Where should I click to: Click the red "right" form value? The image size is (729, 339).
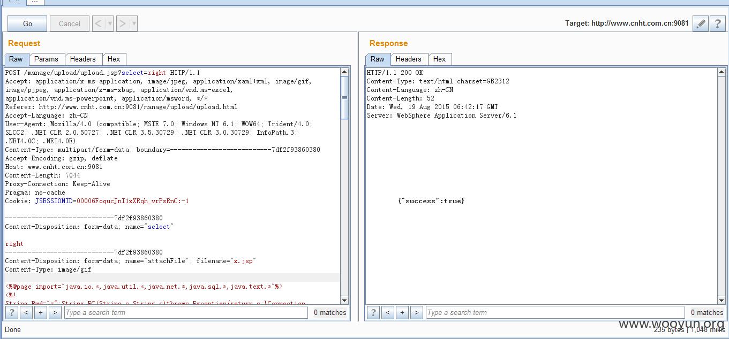pos(14,244)
